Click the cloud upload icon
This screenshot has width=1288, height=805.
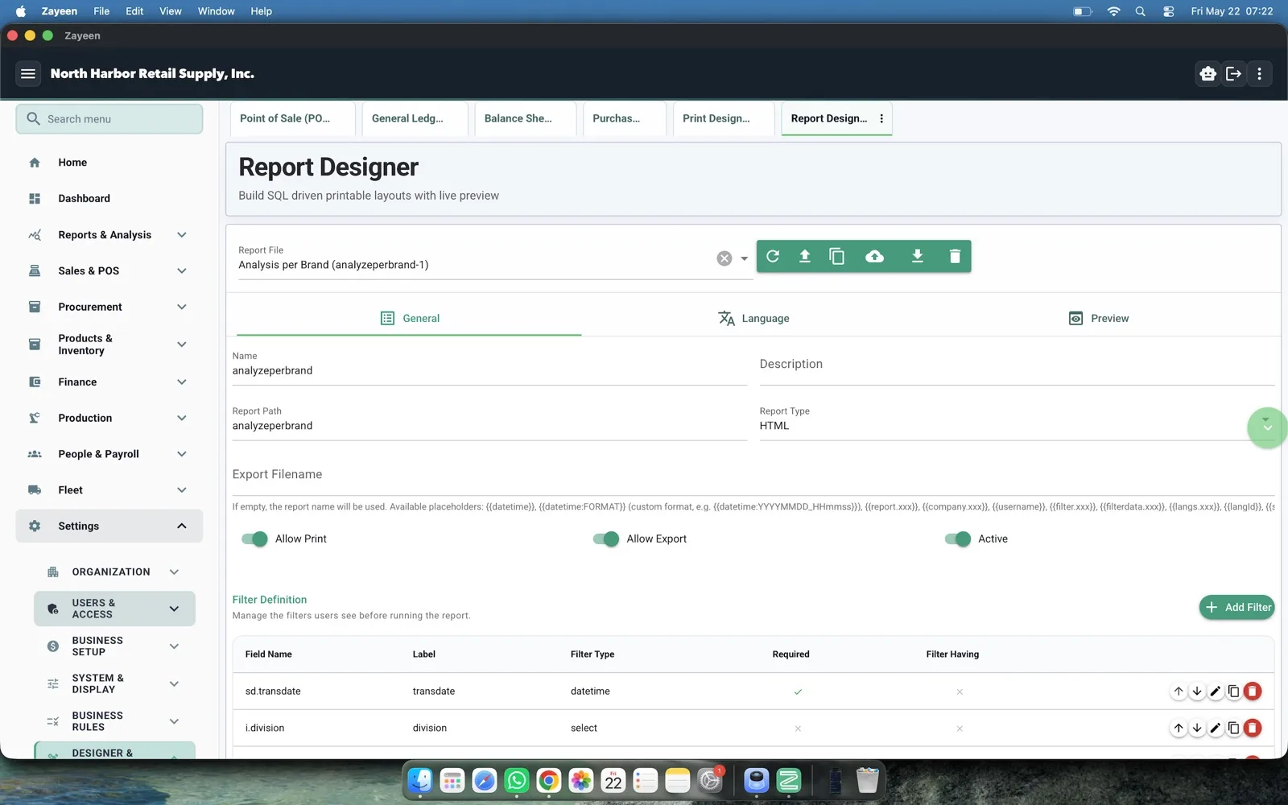(874, 256)
